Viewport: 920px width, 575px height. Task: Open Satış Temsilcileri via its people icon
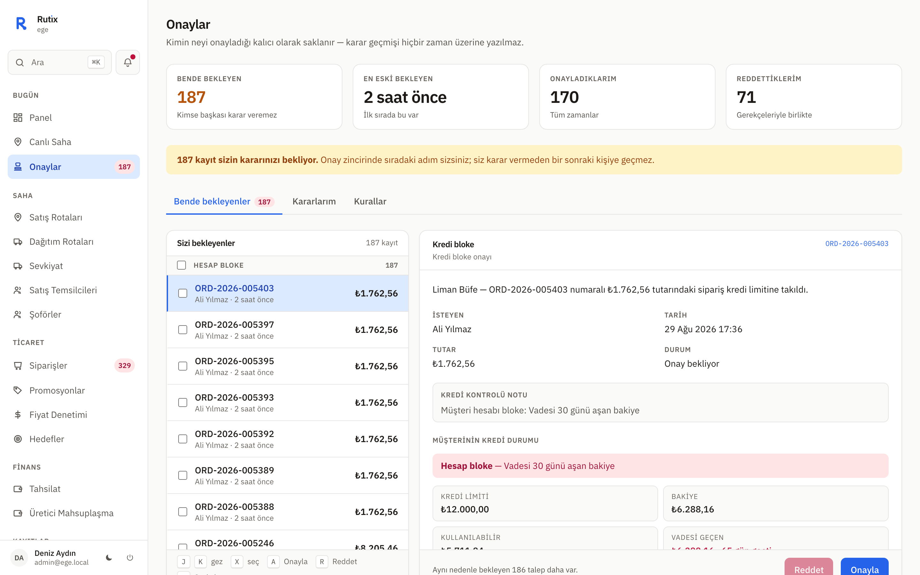pos(18,290)
